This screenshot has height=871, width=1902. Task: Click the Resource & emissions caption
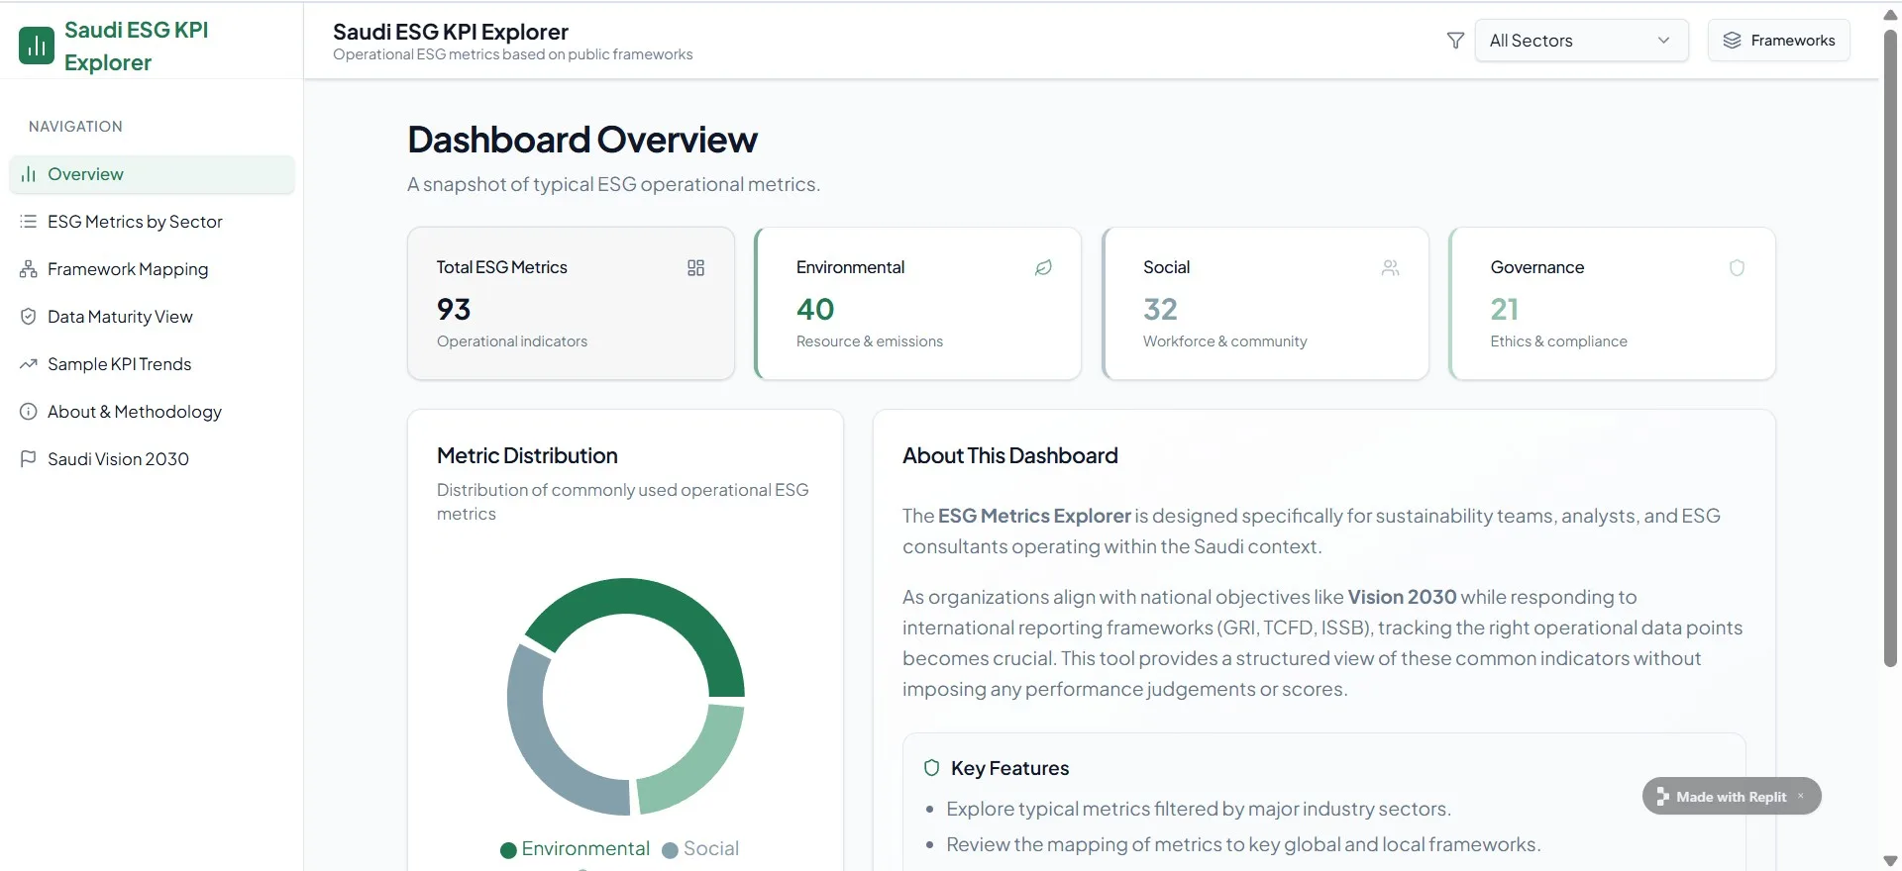(870, 341)
